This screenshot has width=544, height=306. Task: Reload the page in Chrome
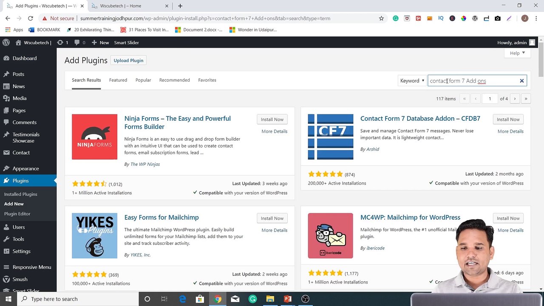click(30, 18)
